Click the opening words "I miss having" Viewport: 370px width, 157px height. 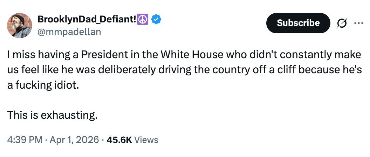click(31, 55)
